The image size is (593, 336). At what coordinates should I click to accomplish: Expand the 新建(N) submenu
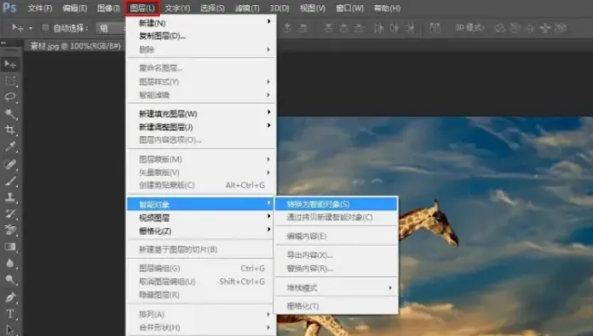[202, 23]
